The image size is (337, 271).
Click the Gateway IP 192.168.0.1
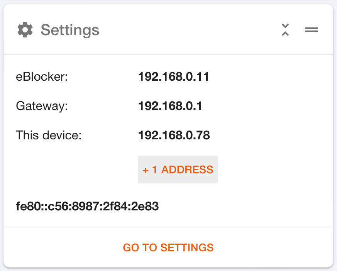coord(170,106)
